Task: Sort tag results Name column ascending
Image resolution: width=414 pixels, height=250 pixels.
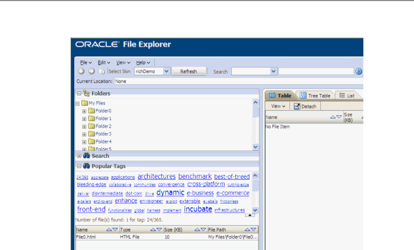Action: (x=109, y=230)
